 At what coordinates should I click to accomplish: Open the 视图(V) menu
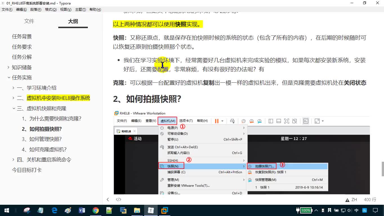click(66, 10)
